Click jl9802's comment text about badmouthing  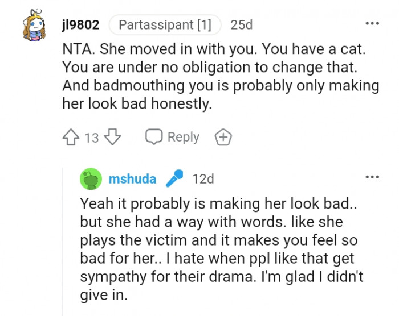tap(219, 85)
